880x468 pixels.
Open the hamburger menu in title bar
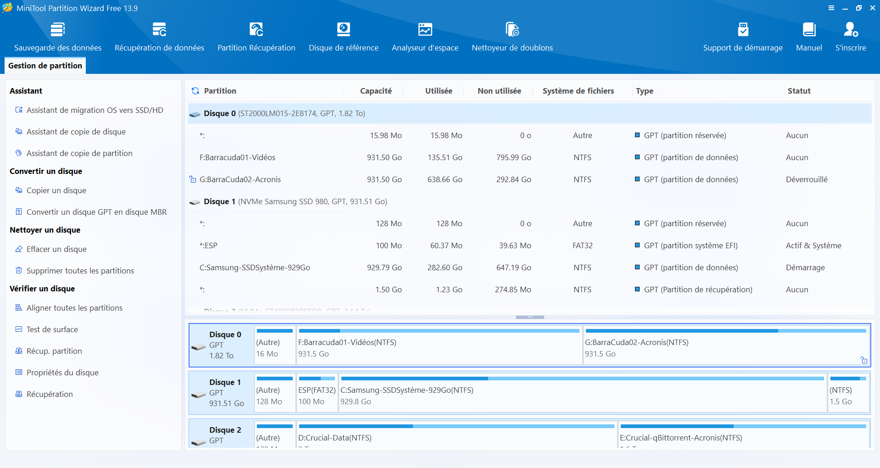pos(831,8)
